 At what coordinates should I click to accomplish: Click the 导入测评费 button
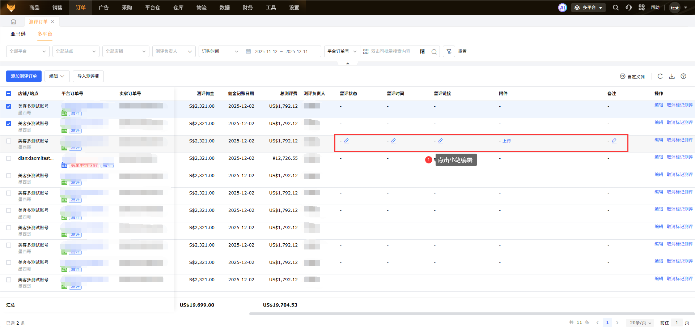(88, 76)
